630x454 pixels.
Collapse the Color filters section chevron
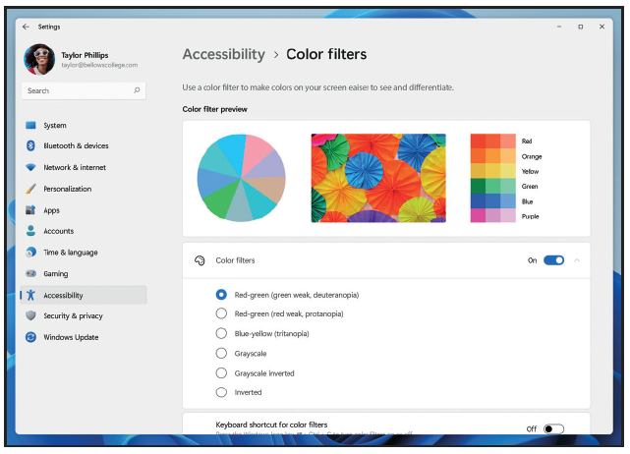(577, 260)
